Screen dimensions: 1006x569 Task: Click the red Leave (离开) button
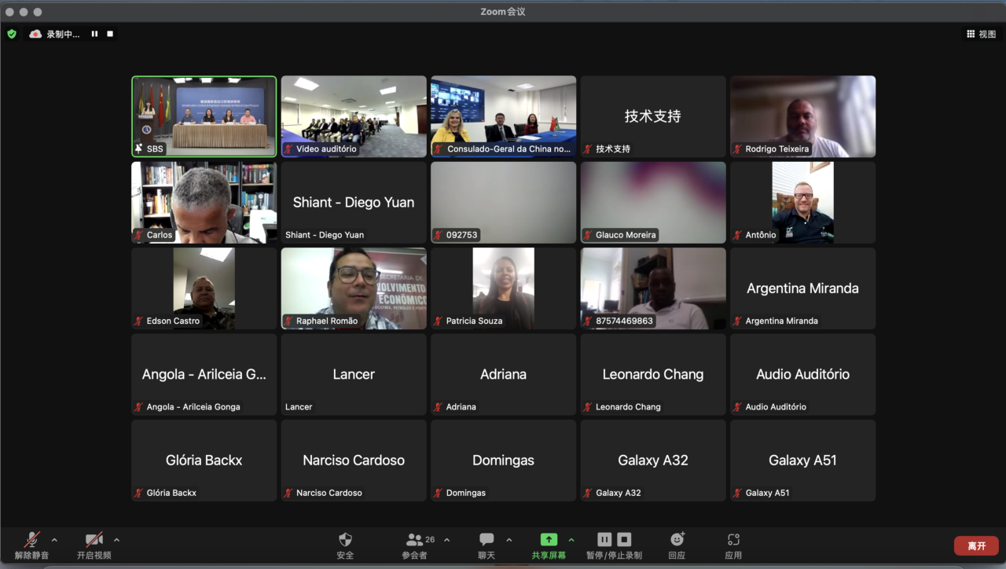point(976,545)
